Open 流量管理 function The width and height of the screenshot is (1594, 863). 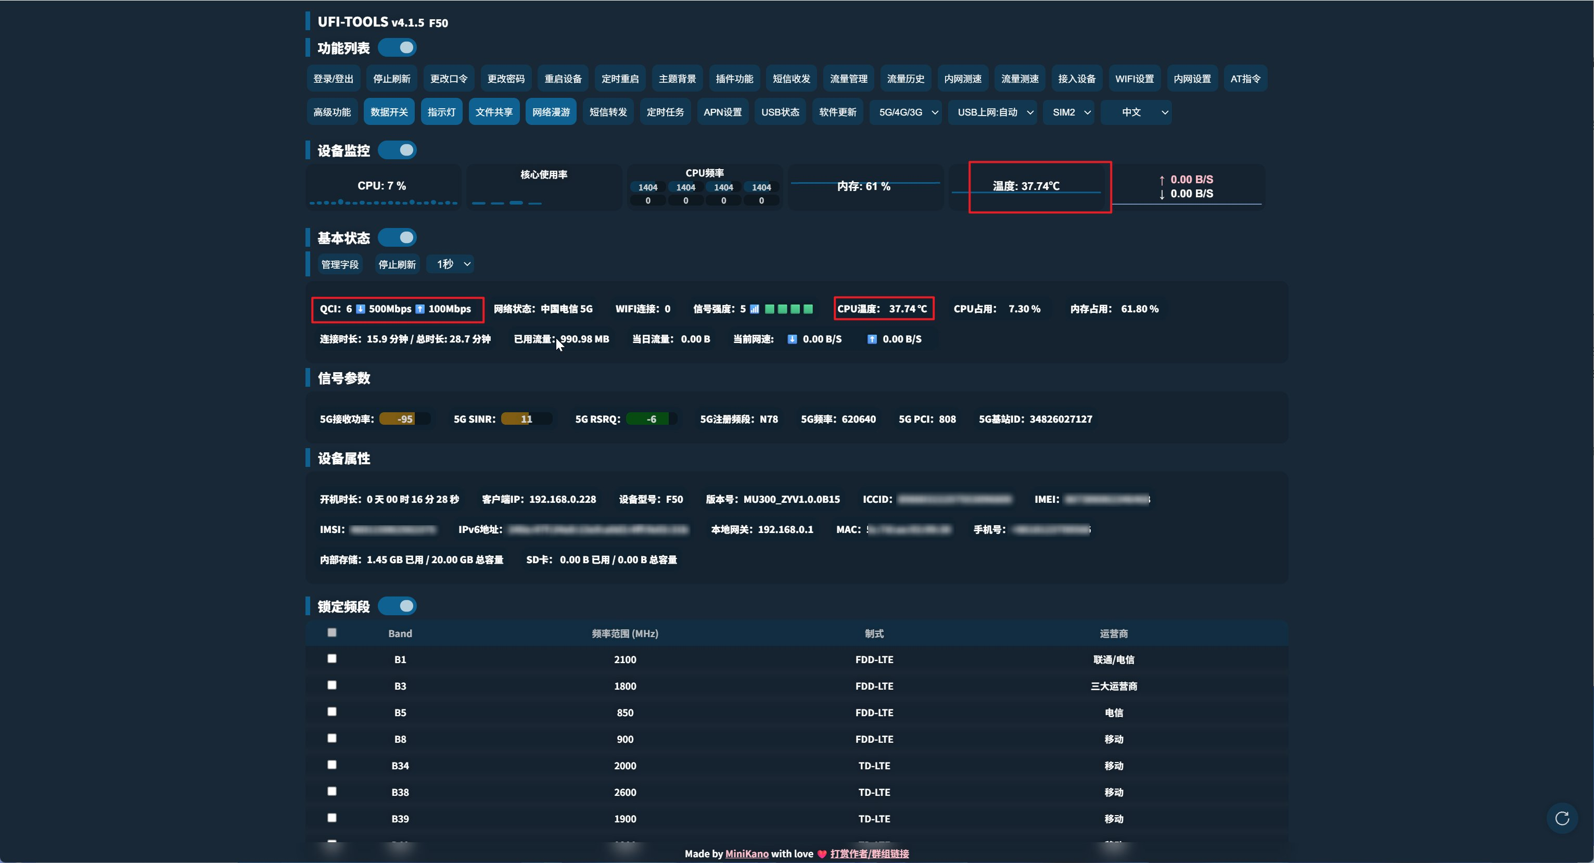(x=848, y=79)
